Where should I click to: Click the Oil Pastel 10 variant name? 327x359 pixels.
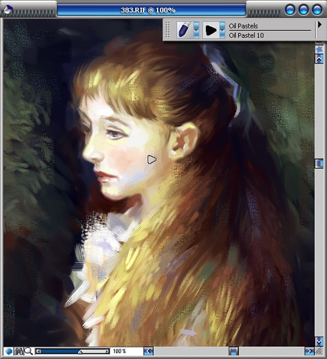(246, 35)
